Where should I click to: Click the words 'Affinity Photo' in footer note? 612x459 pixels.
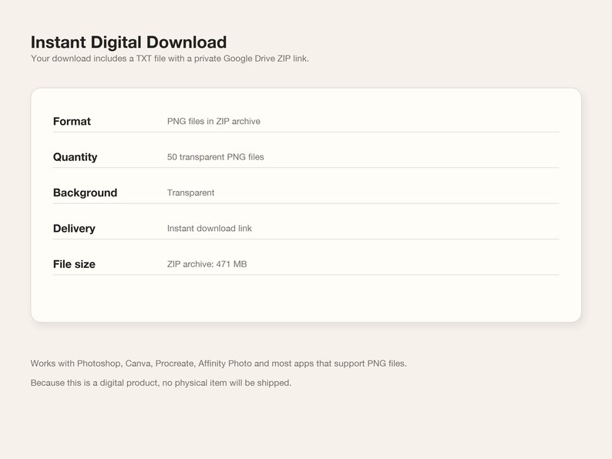225,364
